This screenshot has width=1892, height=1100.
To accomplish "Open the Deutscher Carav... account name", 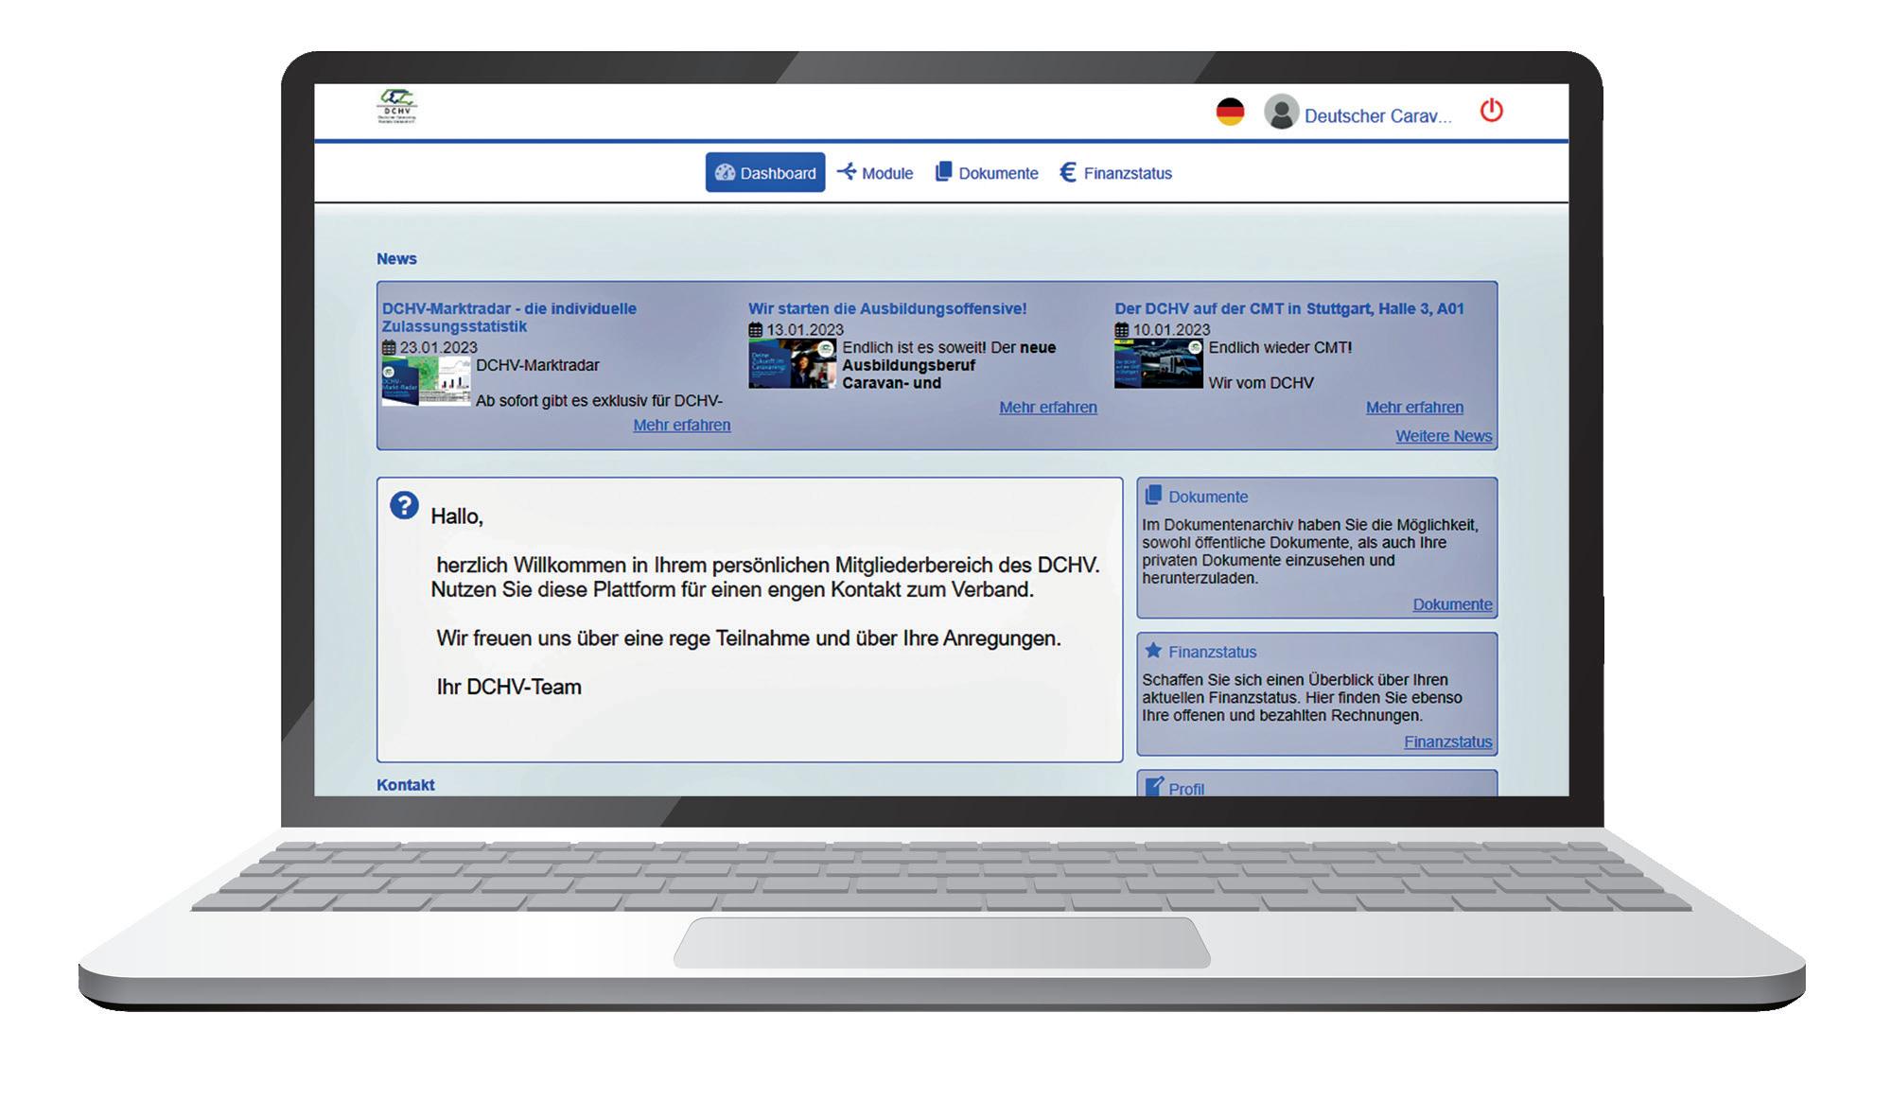I will (x=1376, y=116).
